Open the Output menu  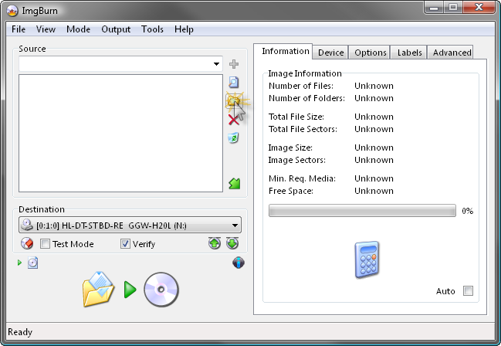[x=116, y=29]
